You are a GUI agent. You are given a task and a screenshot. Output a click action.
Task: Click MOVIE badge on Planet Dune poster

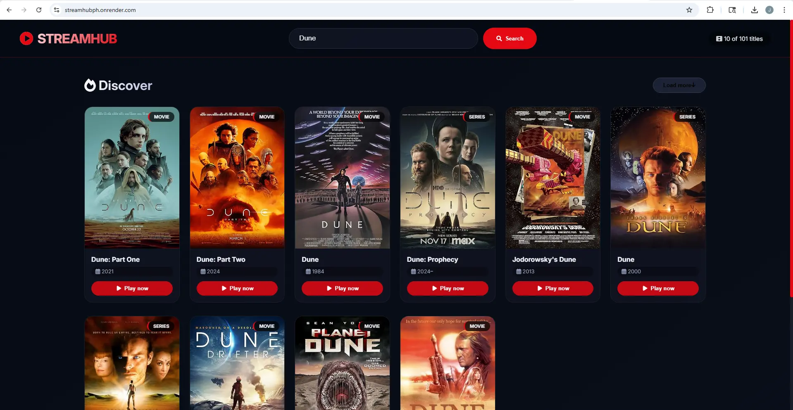tap(372, 326)
